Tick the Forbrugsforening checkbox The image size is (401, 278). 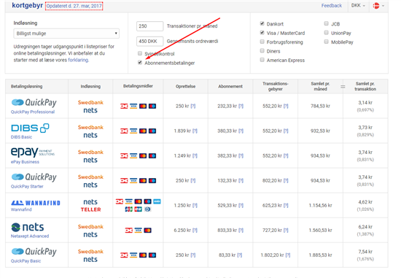(x=262, y=42)
